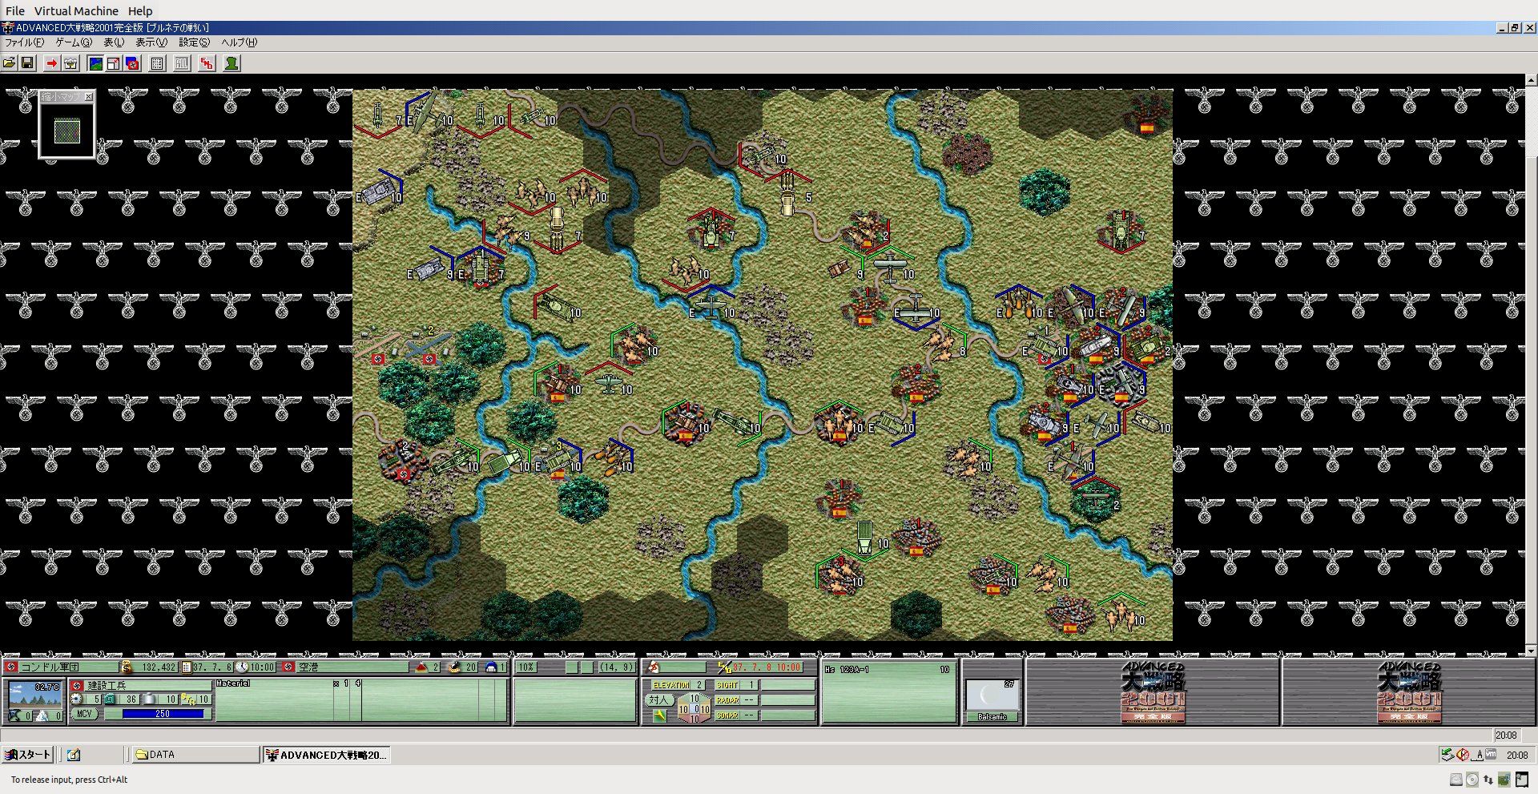
Task: Click the RADAR label in terrain panel
Action: coord(727,700)
